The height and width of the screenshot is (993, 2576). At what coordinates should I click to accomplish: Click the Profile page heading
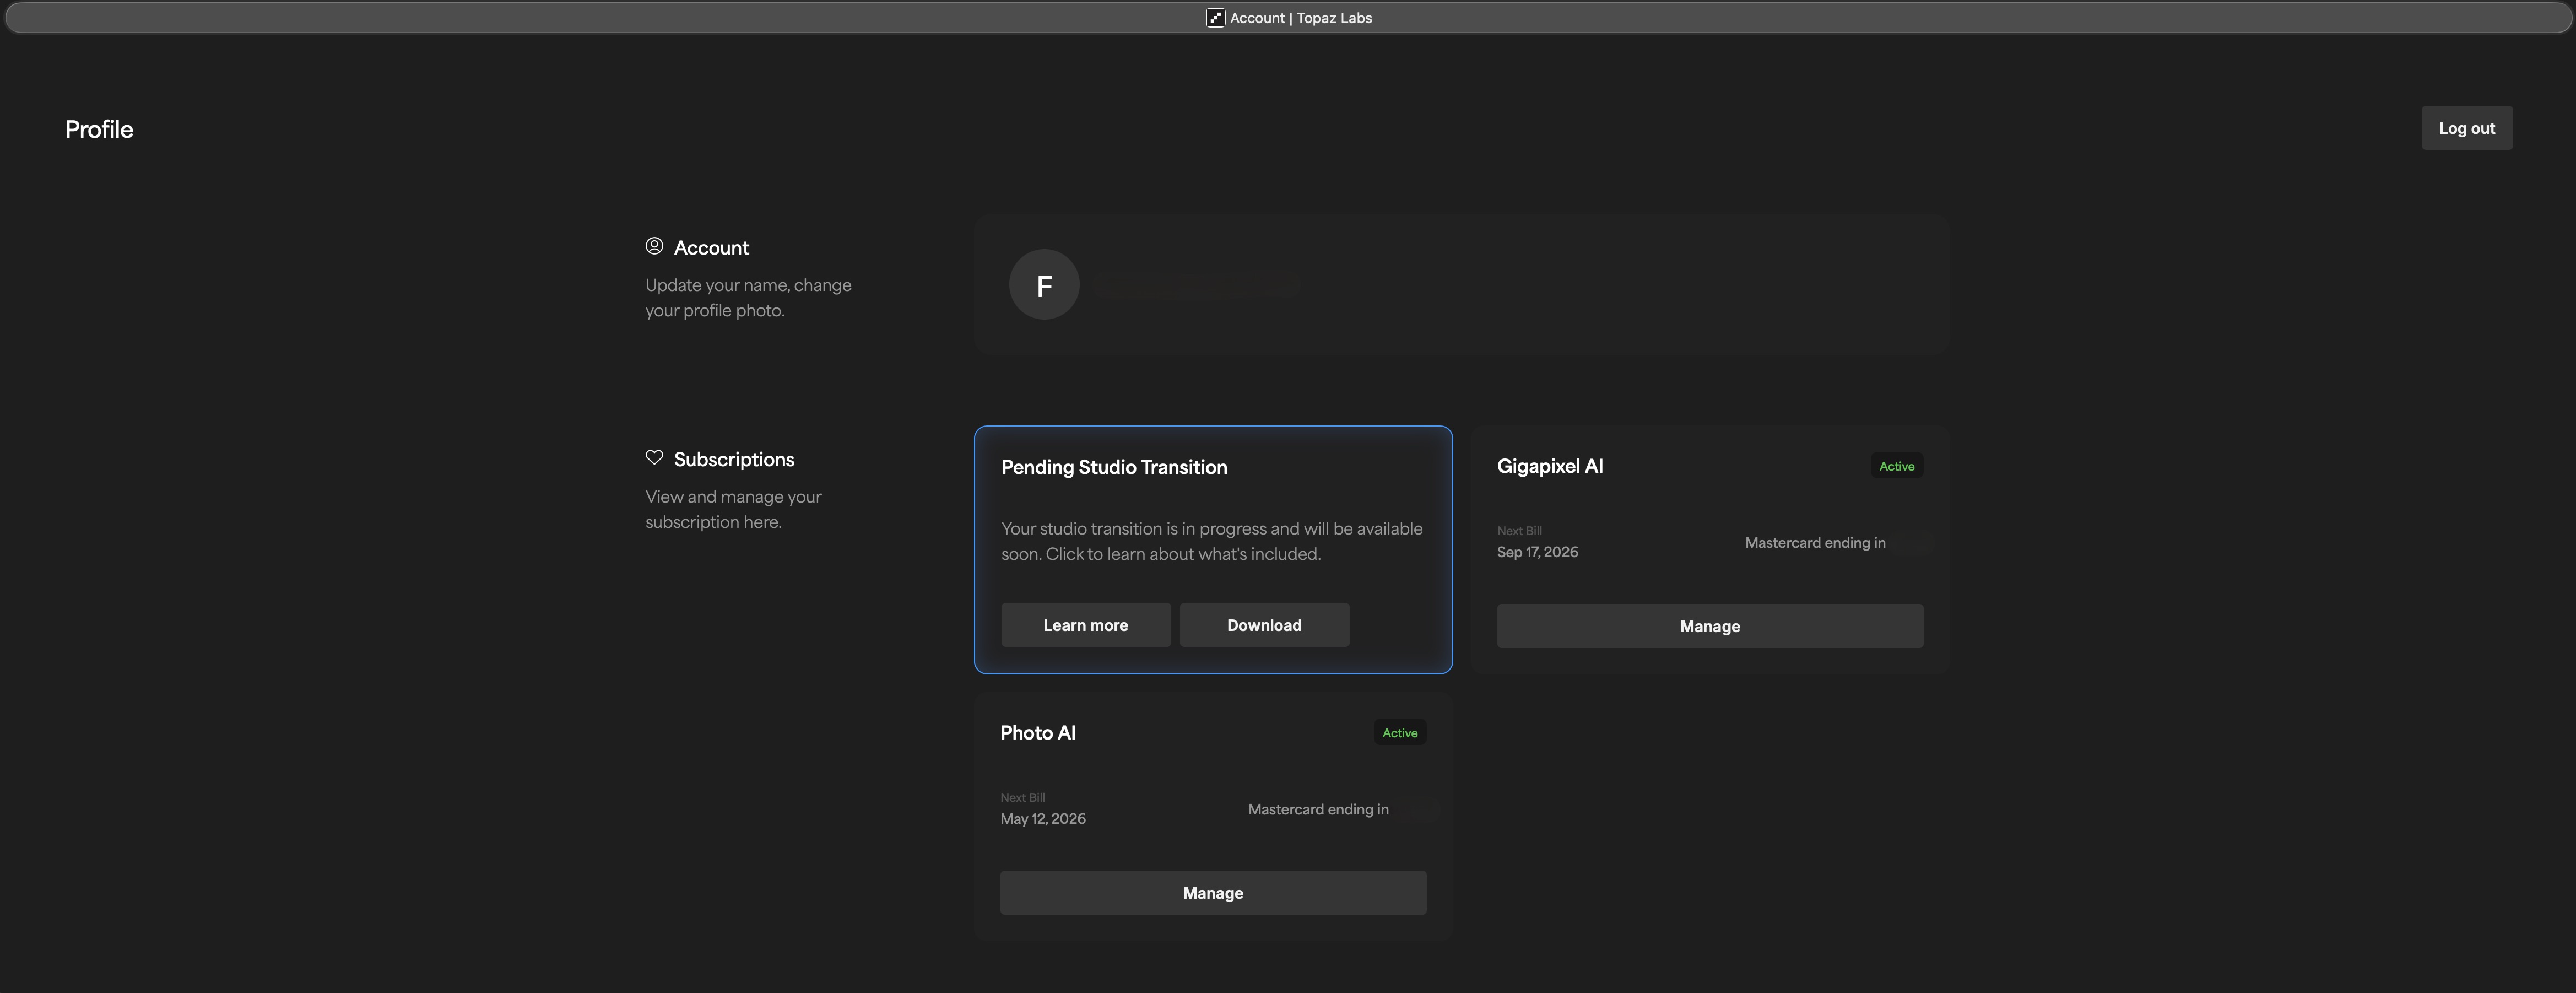coord(99,129)
